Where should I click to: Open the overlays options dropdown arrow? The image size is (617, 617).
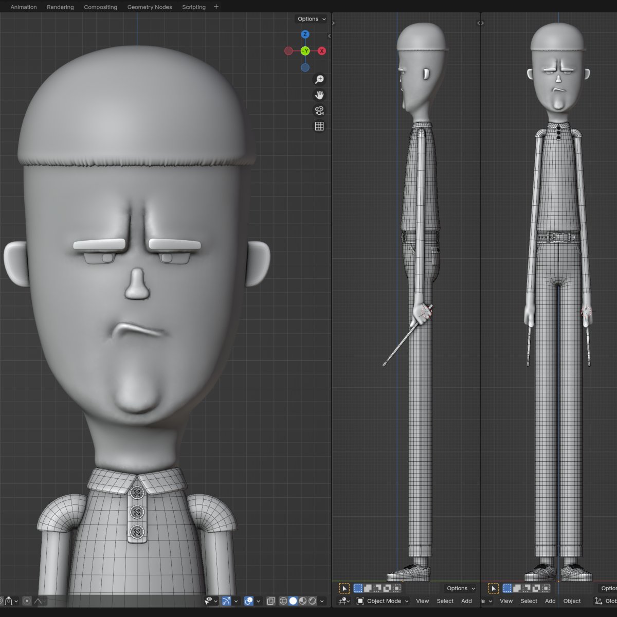(x=258, y=601)
